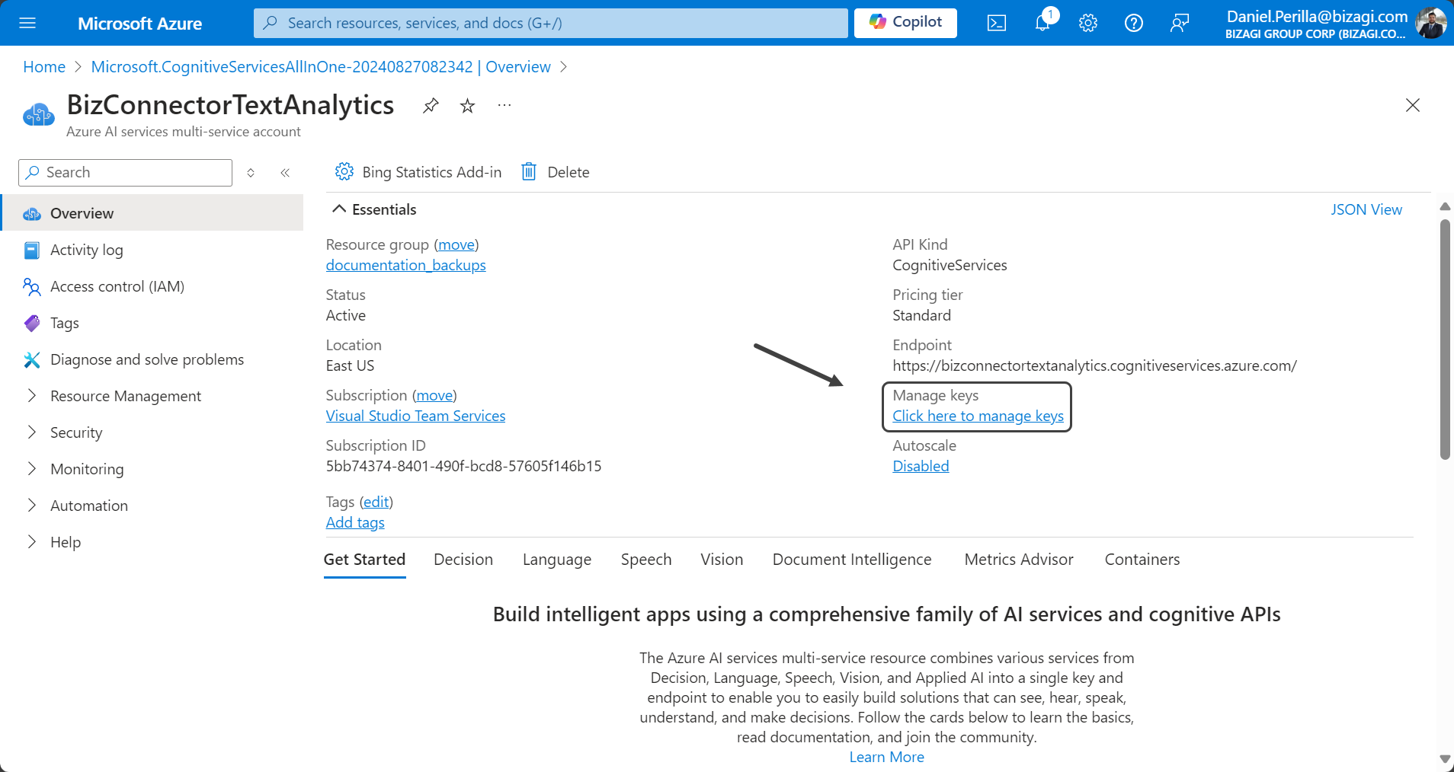Select the Get Started tab
The image size is (1454, 772).
coord(365,560)
